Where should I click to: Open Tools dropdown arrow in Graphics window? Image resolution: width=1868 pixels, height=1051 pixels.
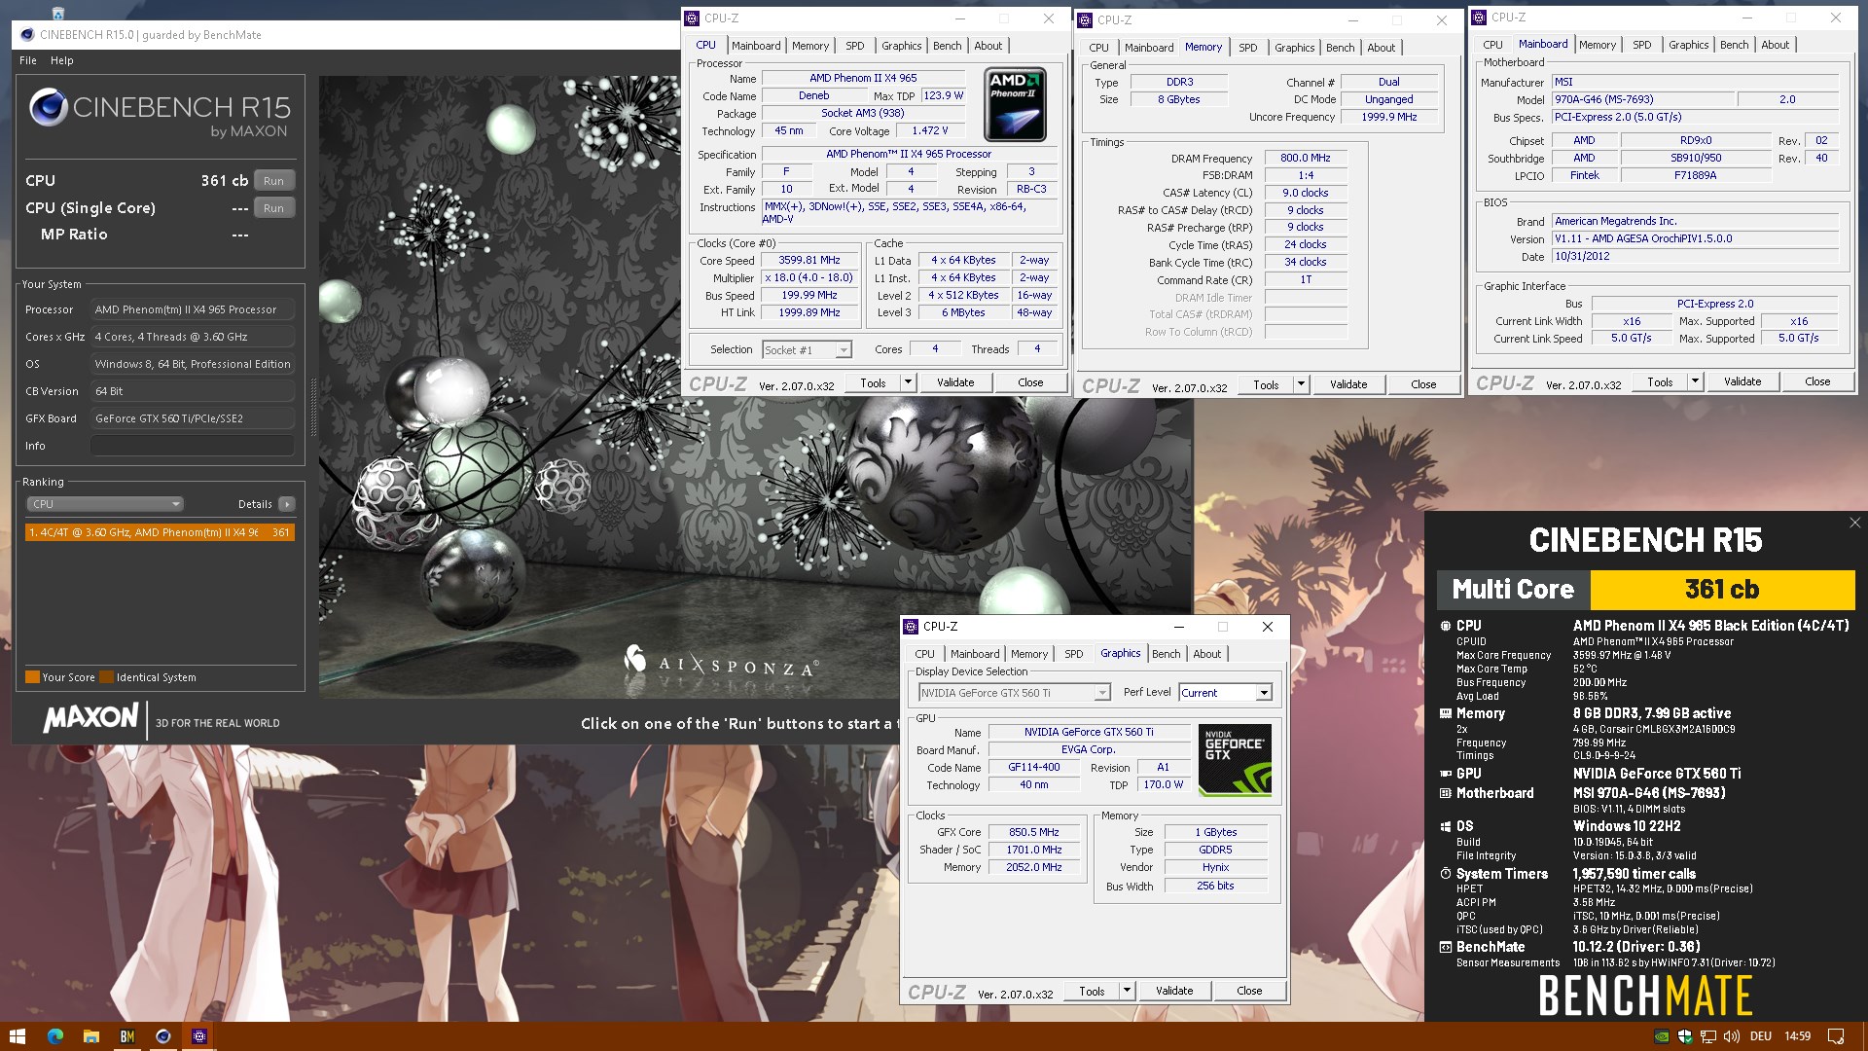[x=1127, y=991]
